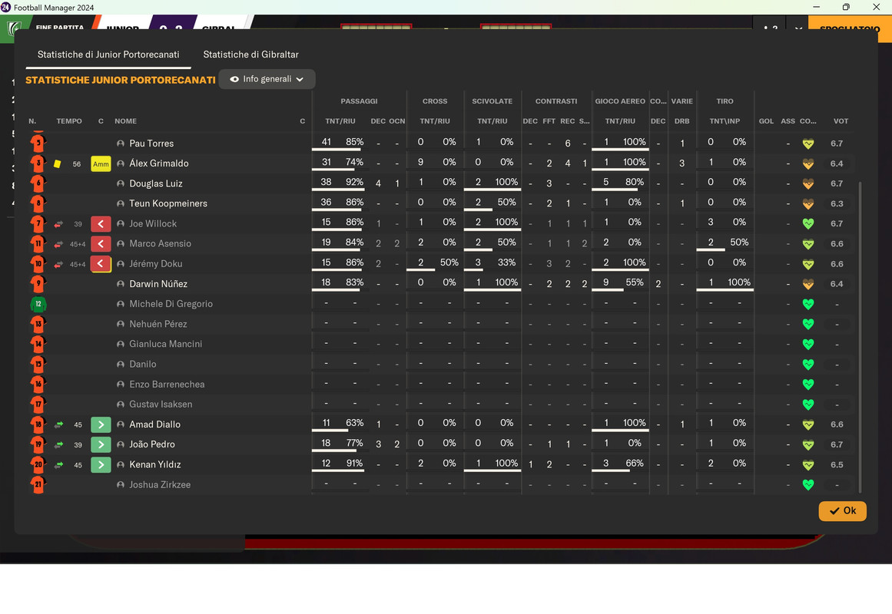
Task: Open Douglas Luiz player link
Action: point(156,183)
